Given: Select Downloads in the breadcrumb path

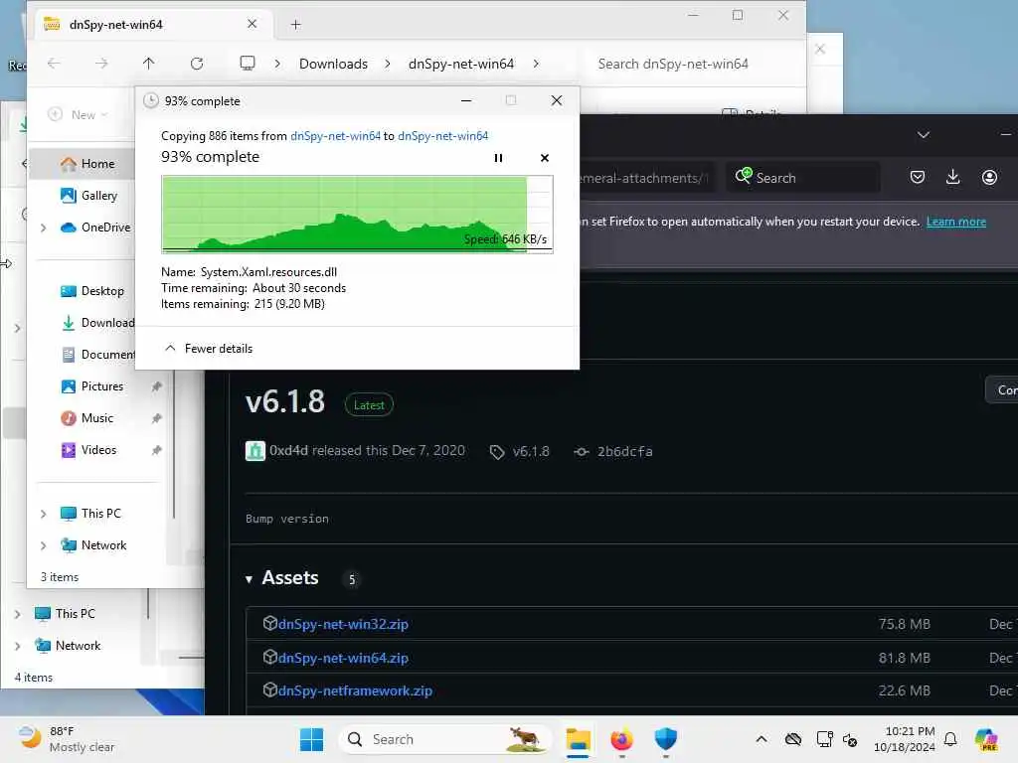Looking at the screenshot, I should pyautogui.click(x=333, y=64).
